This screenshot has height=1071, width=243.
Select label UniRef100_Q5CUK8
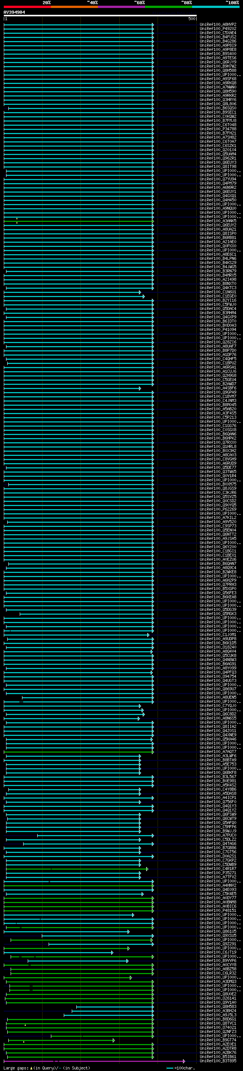tap(218, 655)
